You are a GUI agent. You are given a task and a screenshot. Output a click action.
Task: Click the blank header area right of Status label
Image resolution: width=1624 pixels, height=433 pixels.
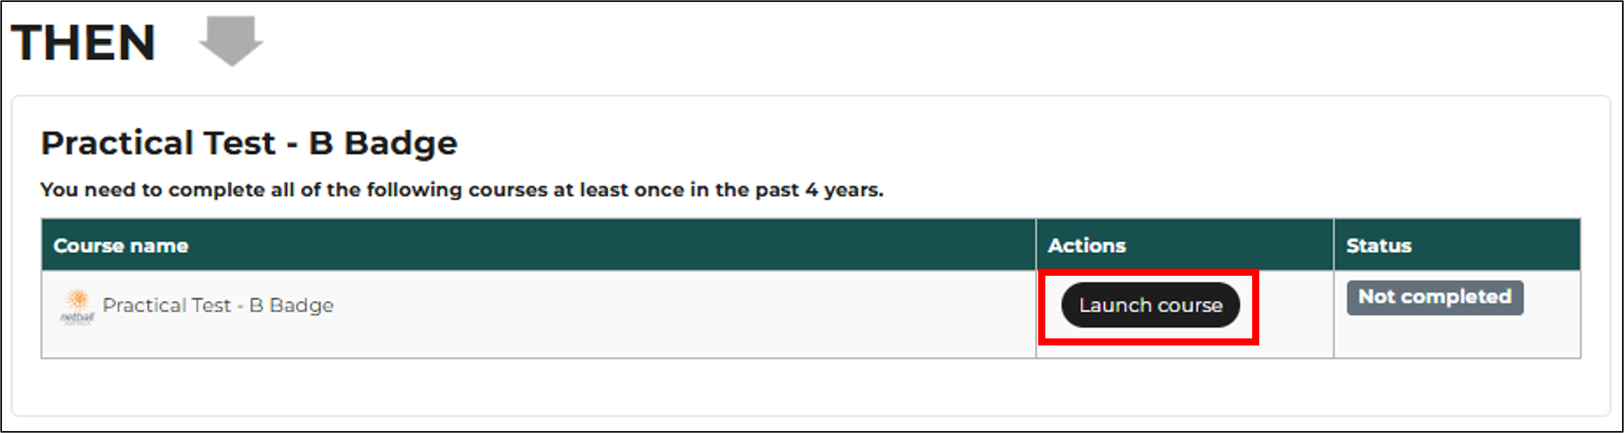tap(1497, 245)
